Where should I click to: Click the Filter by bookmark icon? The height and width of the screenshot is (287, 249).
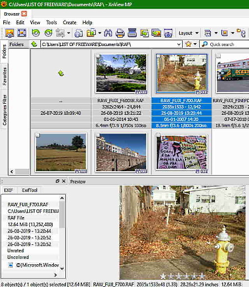[x=225, y=33]
